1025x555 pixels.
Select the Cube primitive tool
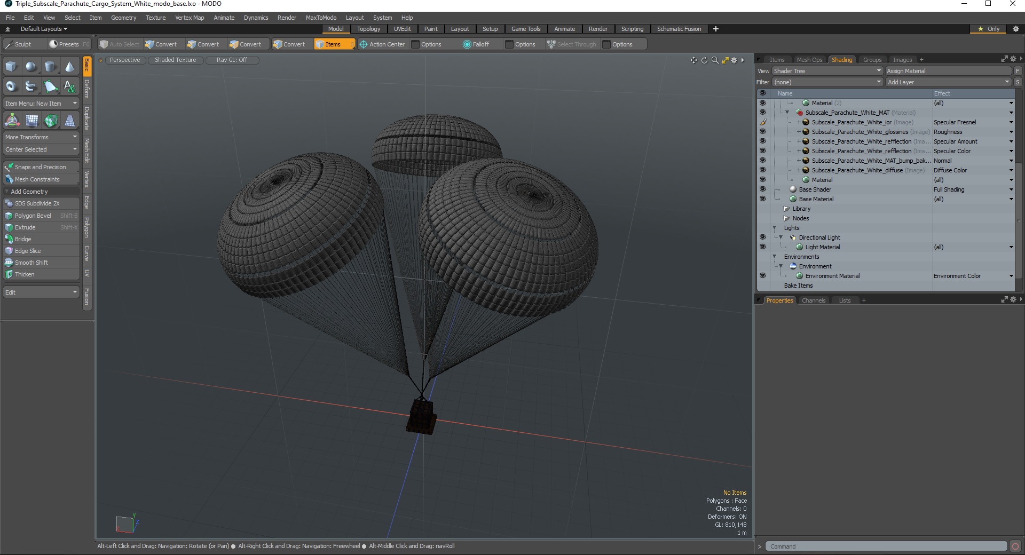point(11,67)
